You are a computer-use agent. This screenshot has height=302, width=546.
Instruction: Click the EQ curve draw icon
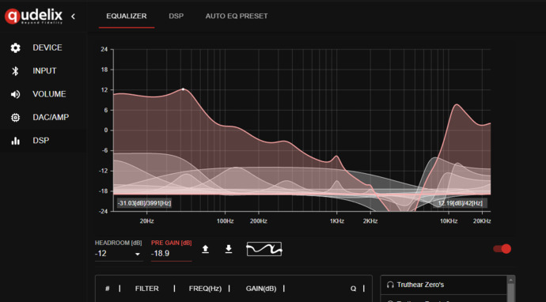(x=264, y=249)
